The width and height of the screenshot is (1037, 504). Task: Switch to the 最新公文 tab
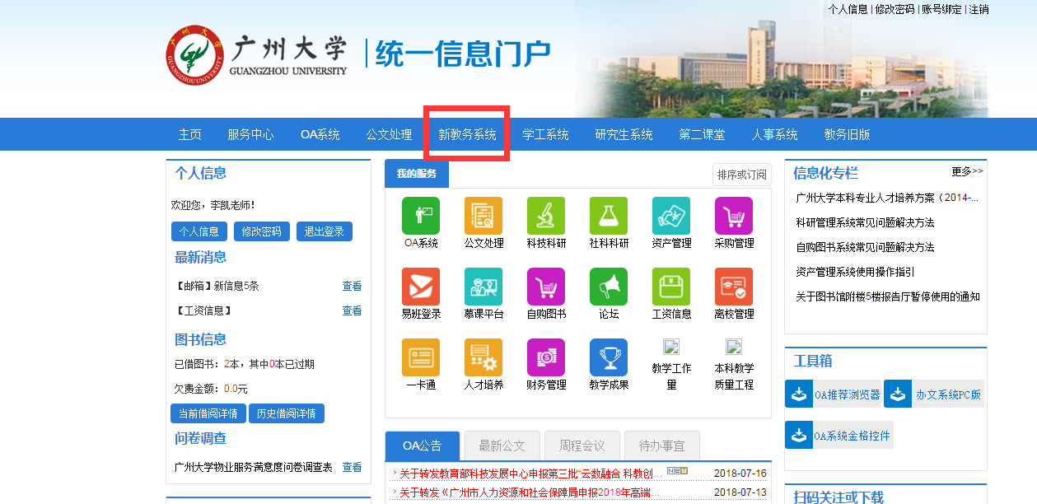coord(502,446)
